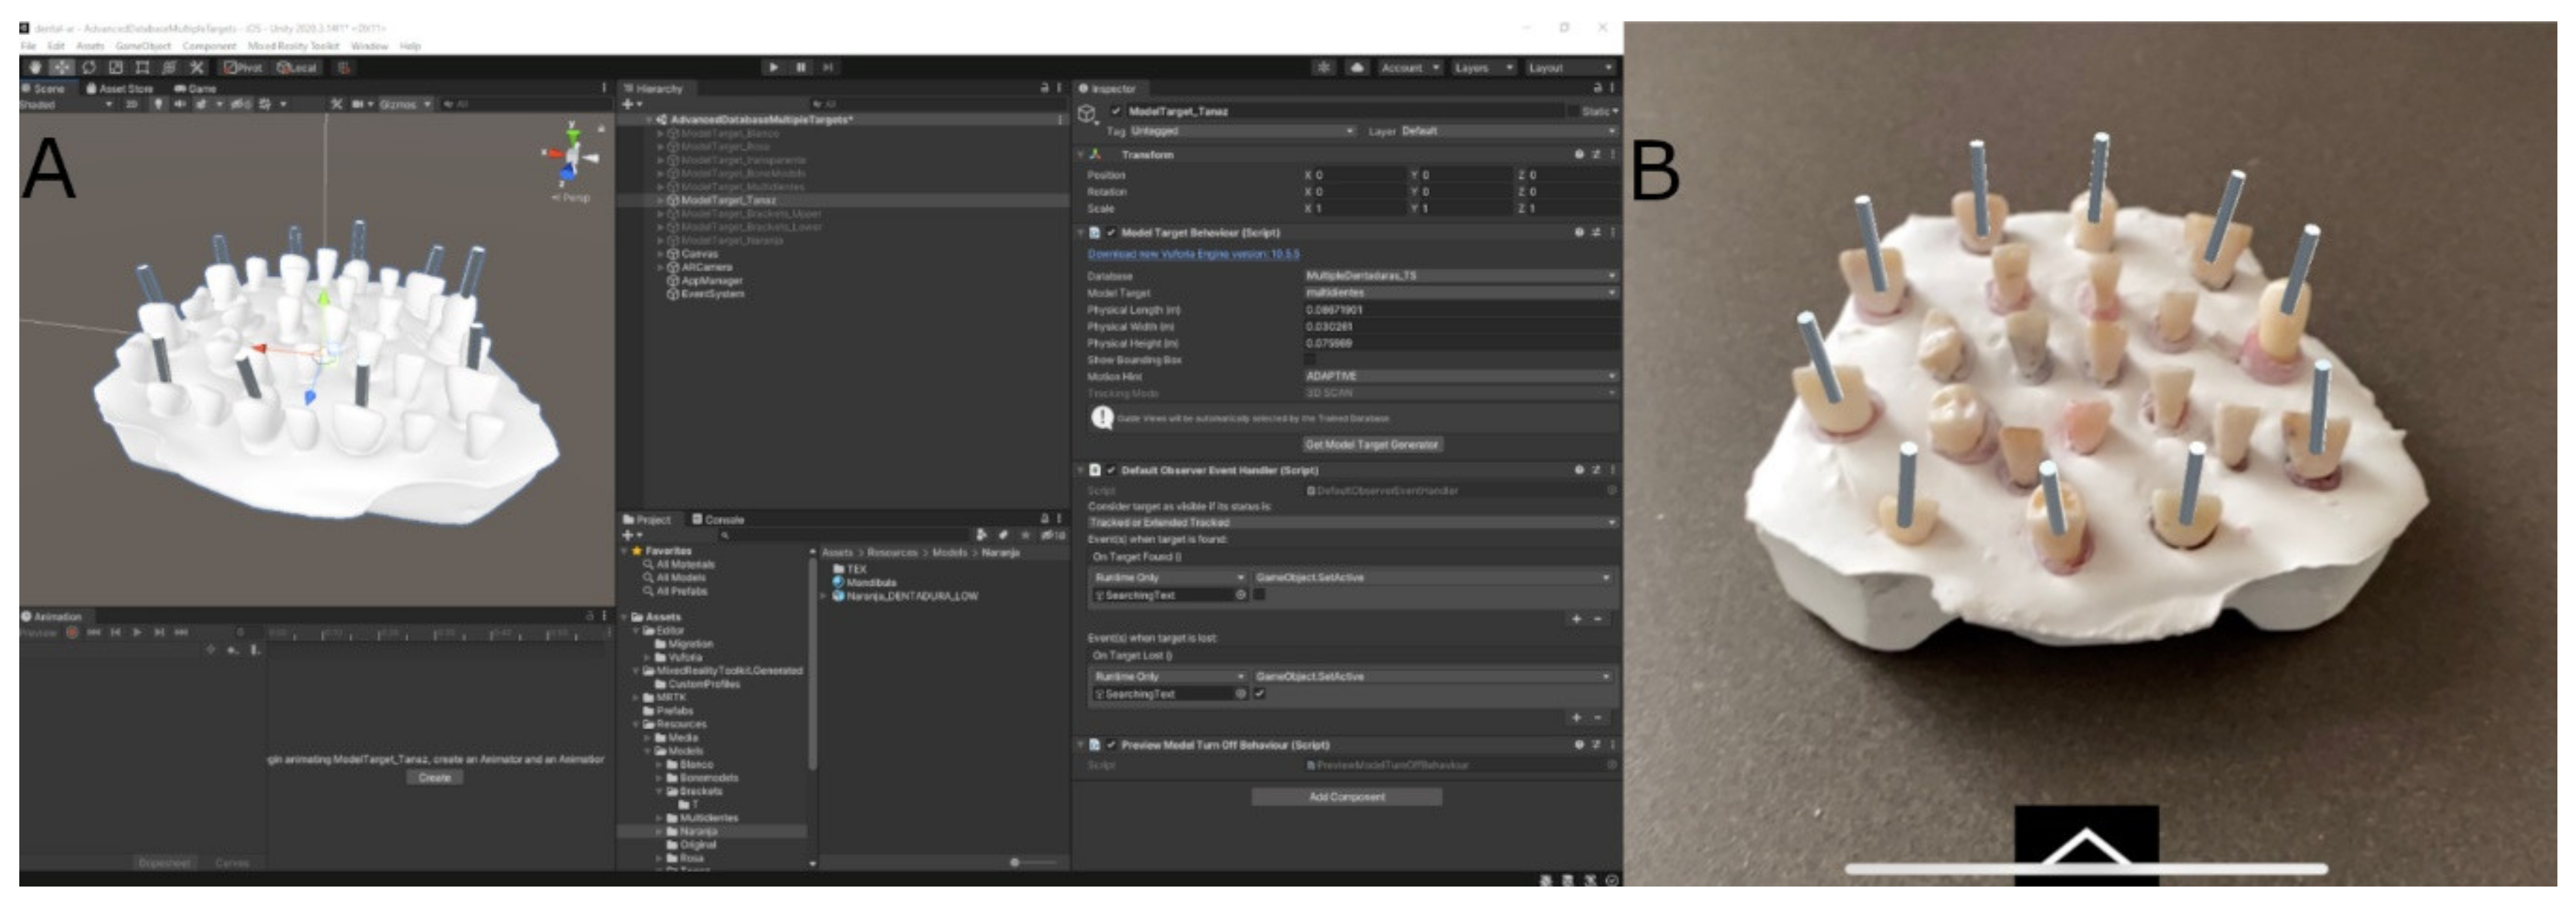
Task: Select ARCamera in the Hierarchy
Action: (x=706, y=266)
